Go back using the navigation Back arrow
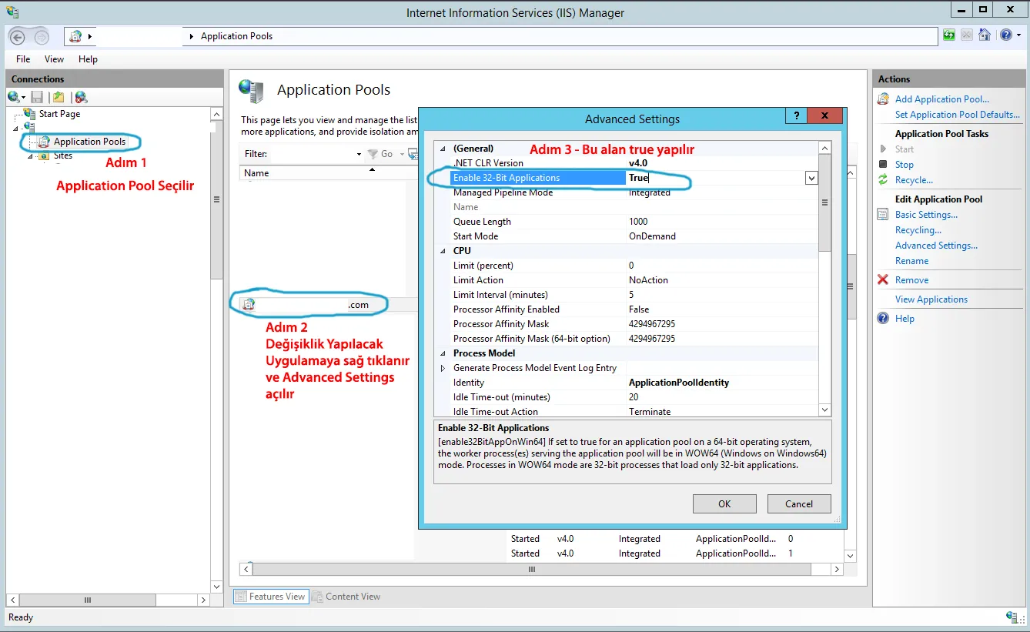Image resolution: width=1030 pixels, height=632 pixels. [x=18, y=36]
